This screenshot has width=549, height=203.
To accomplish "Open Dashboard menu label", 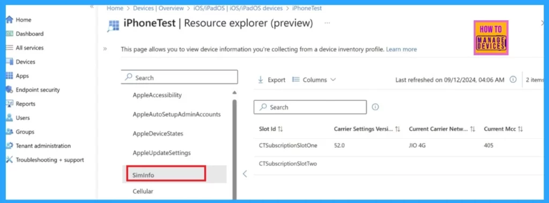I will coord(30,34).
